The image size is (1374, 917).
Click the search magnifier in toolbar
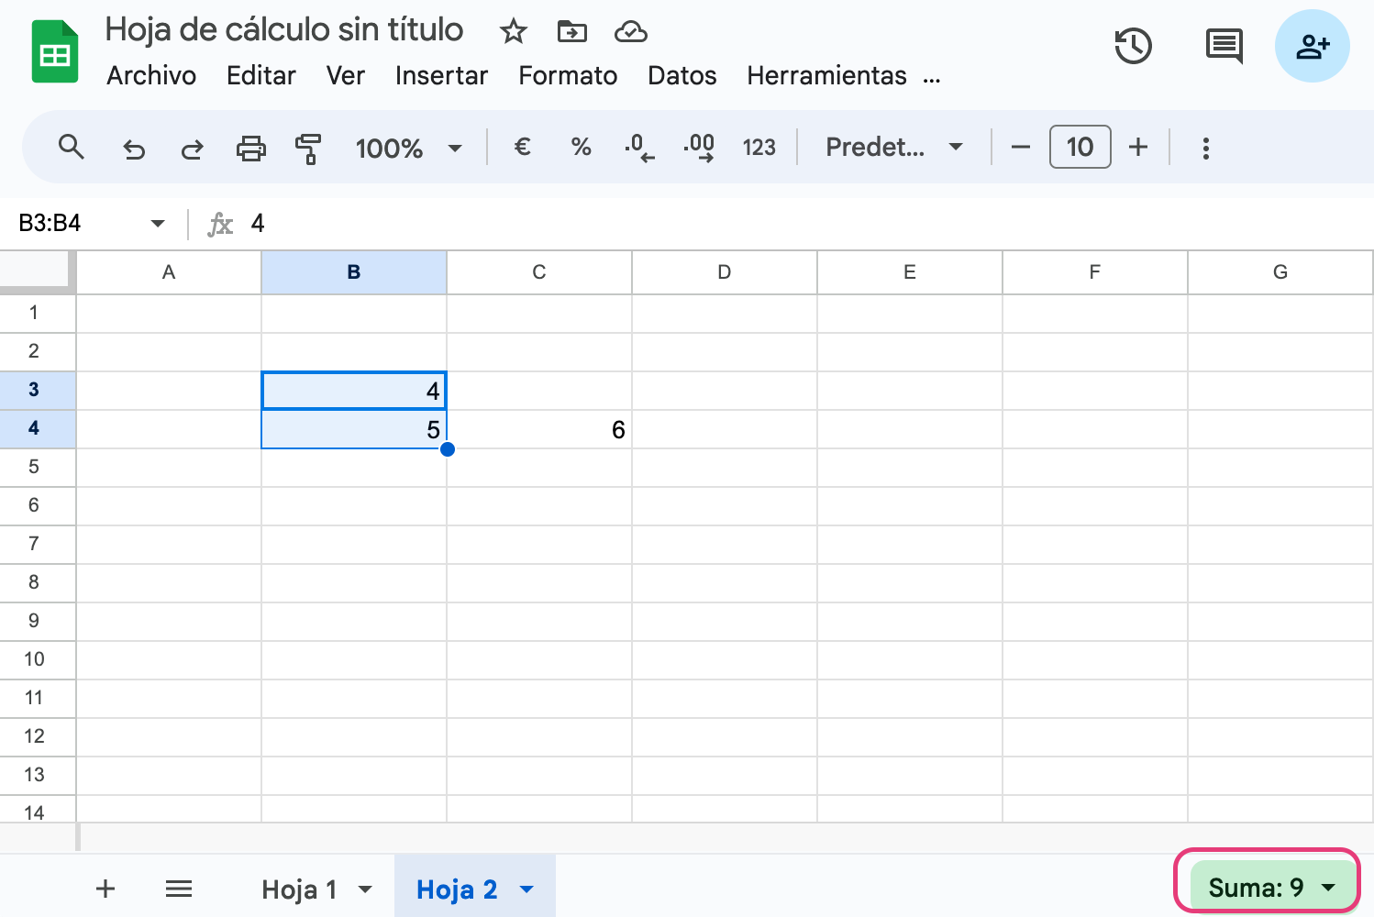coord(72,147)
